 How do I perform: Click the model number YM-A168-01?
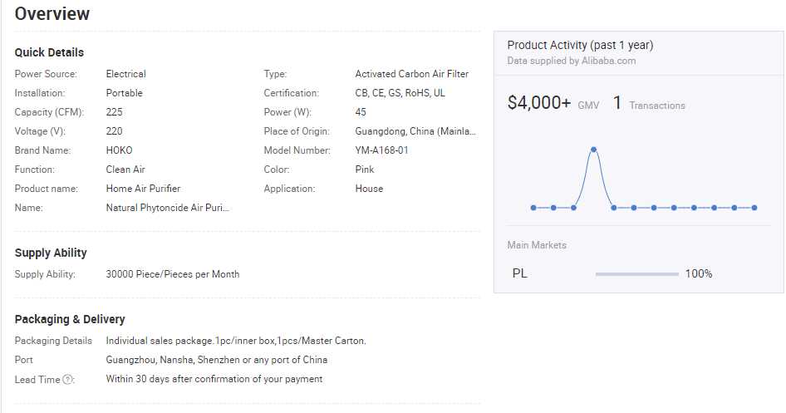tap(381, 150)
